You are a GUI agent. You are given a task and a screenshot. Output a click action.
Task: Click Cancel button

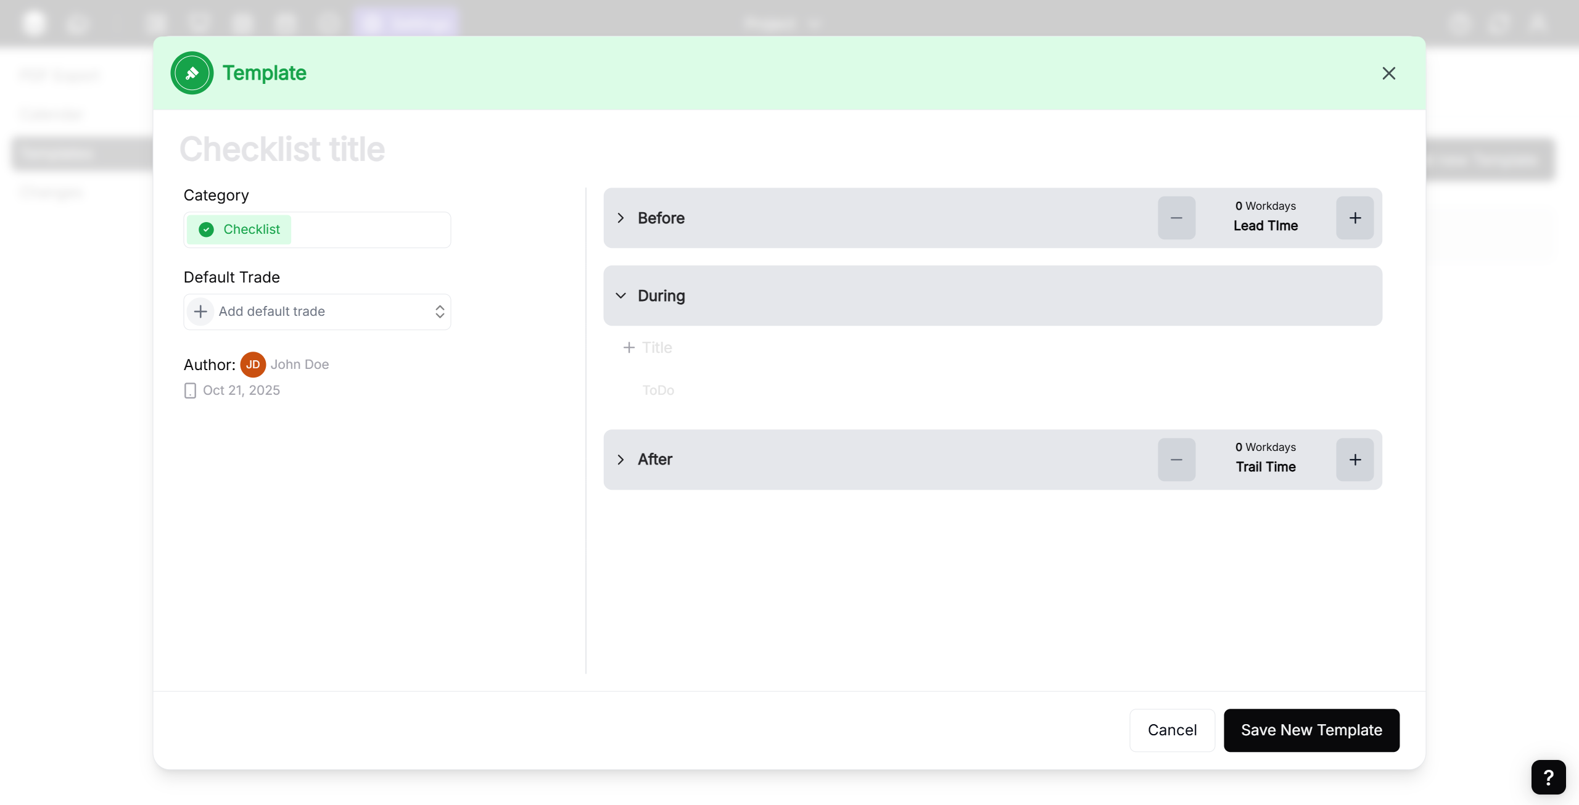[1172, 730]
